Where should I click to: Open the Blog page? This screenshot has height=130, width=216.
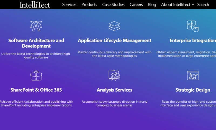[x=152, y=5]
